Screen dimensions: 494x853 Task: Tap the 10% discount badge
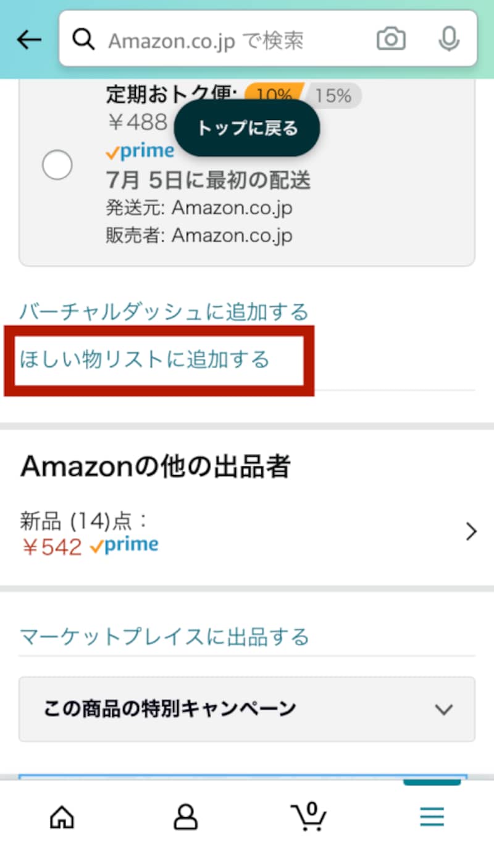pyautogui.click(x=274, y=95)
